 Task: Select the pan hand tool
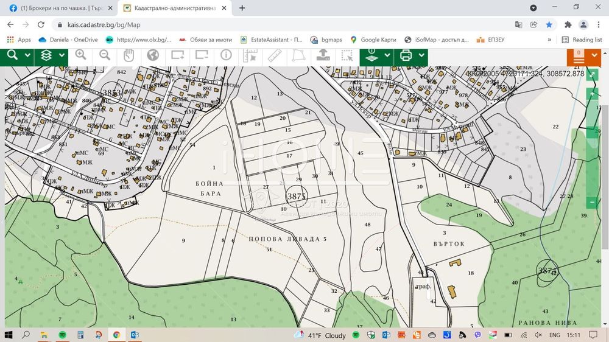pyautogui.click(x=129, y=55)
